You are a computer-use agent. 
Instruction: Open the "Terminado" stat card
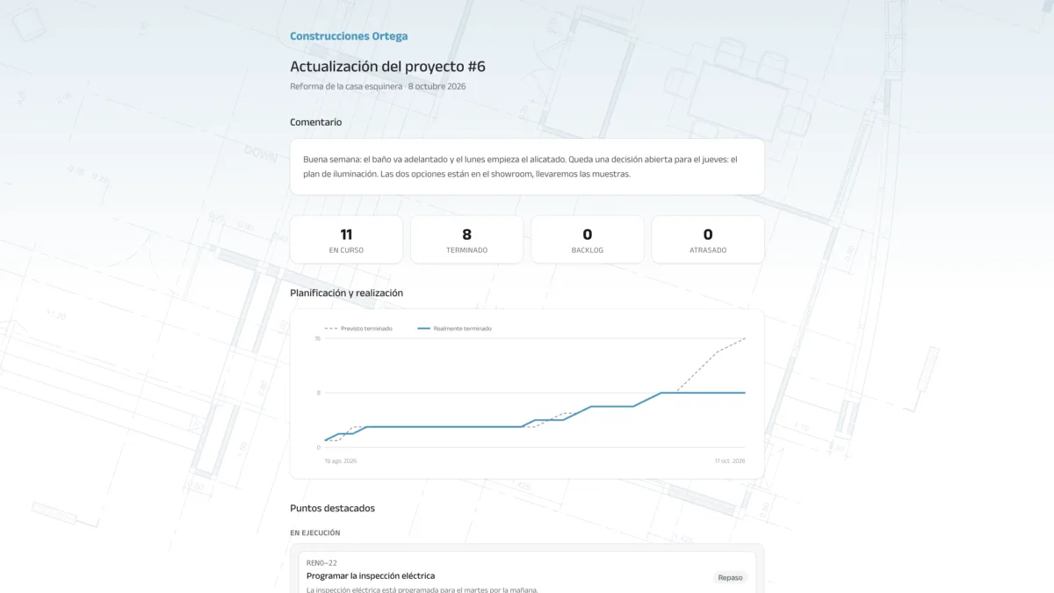466,239
